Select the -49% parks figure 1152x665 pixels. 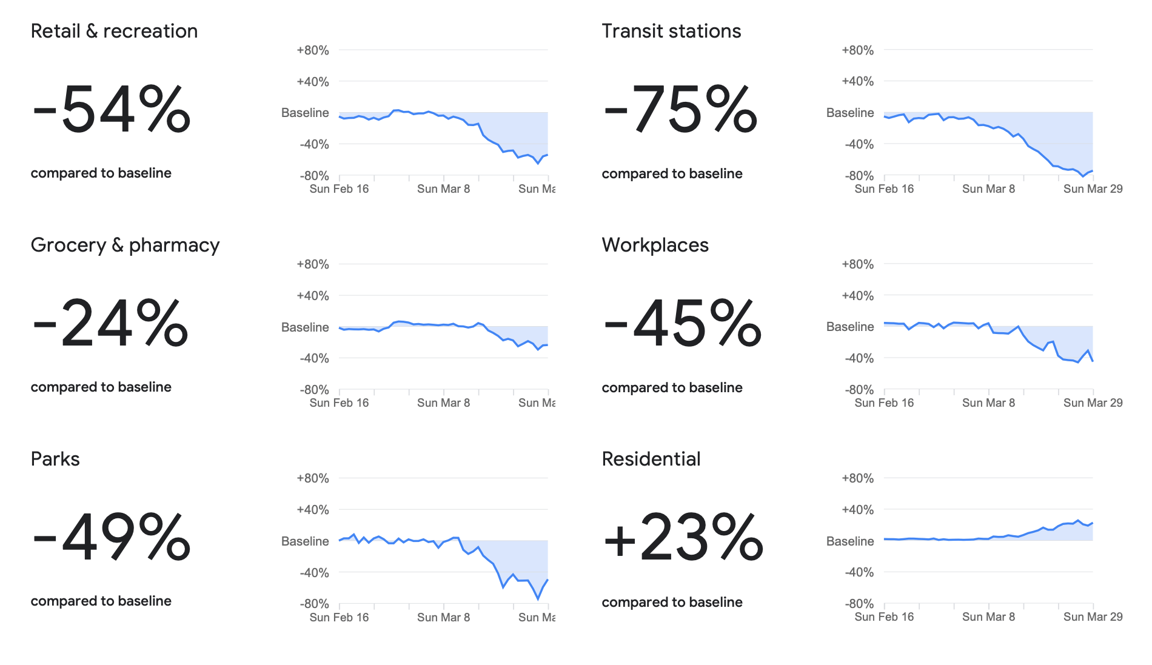tap(112, 538)
